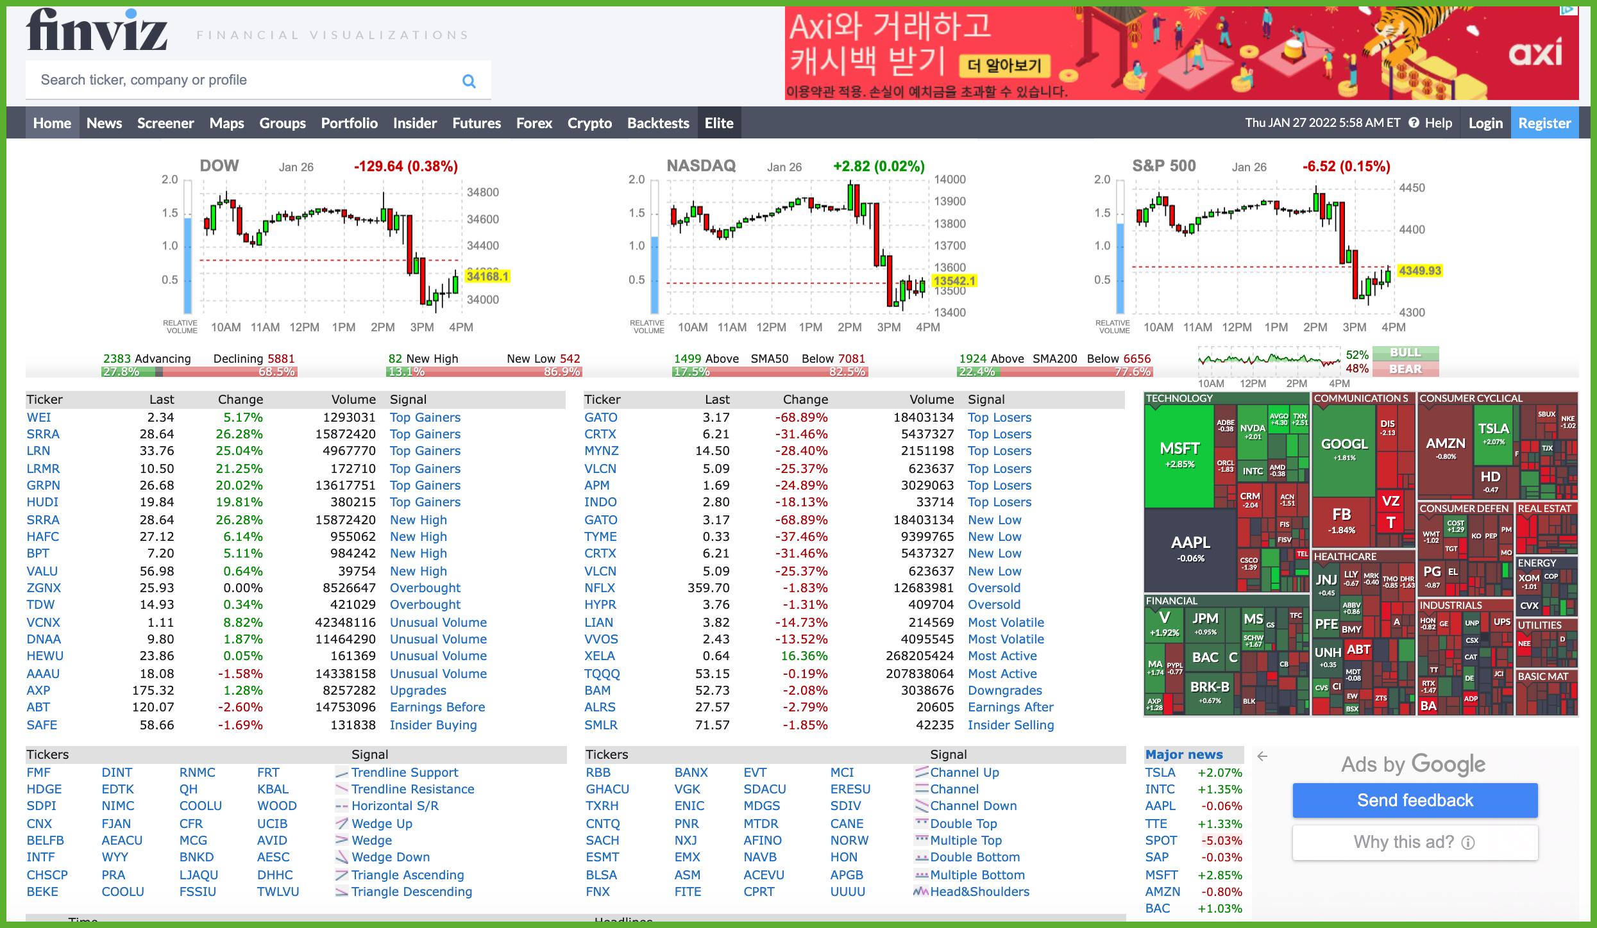Click the NASDAQ intraday chart
Viewport: 1597px width, 928px height.
tap(802, 247)
